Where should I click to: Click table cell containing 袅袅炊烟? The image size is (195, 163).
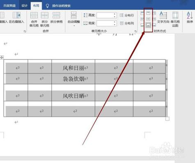[x=73, y=79]
